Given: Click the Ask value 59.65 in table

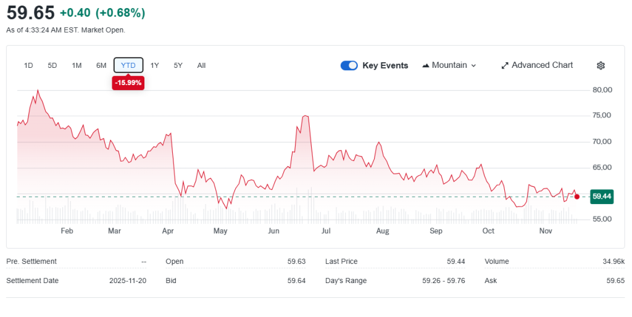Looking at the screenshot, I should click(x=615, y=281).
